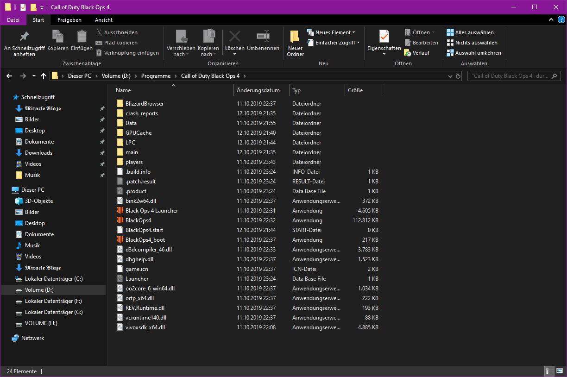The width and height of the screenshot is (567, 377).
Task: Collapse the ribbon
Action: point(551,19)
